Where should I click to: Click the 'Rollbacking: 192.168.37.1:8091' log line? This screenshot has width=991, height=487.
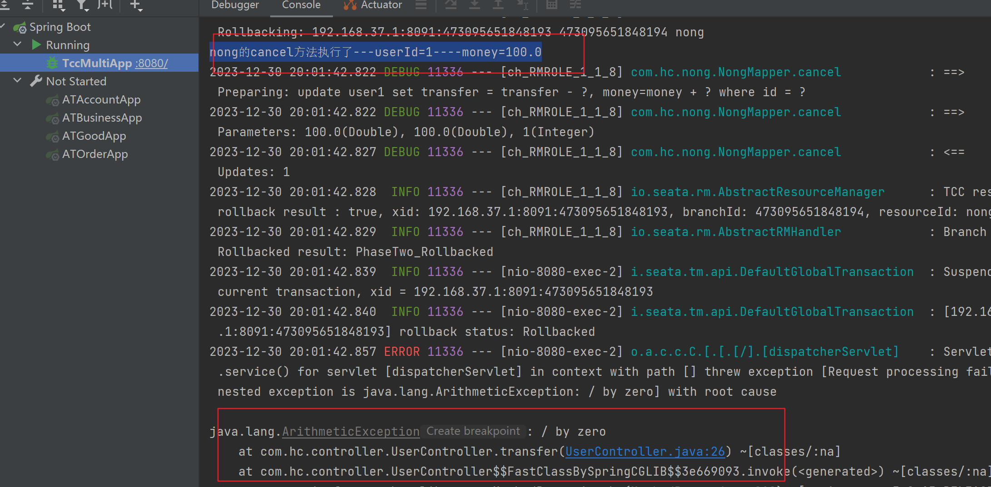(x=461, y=32)
